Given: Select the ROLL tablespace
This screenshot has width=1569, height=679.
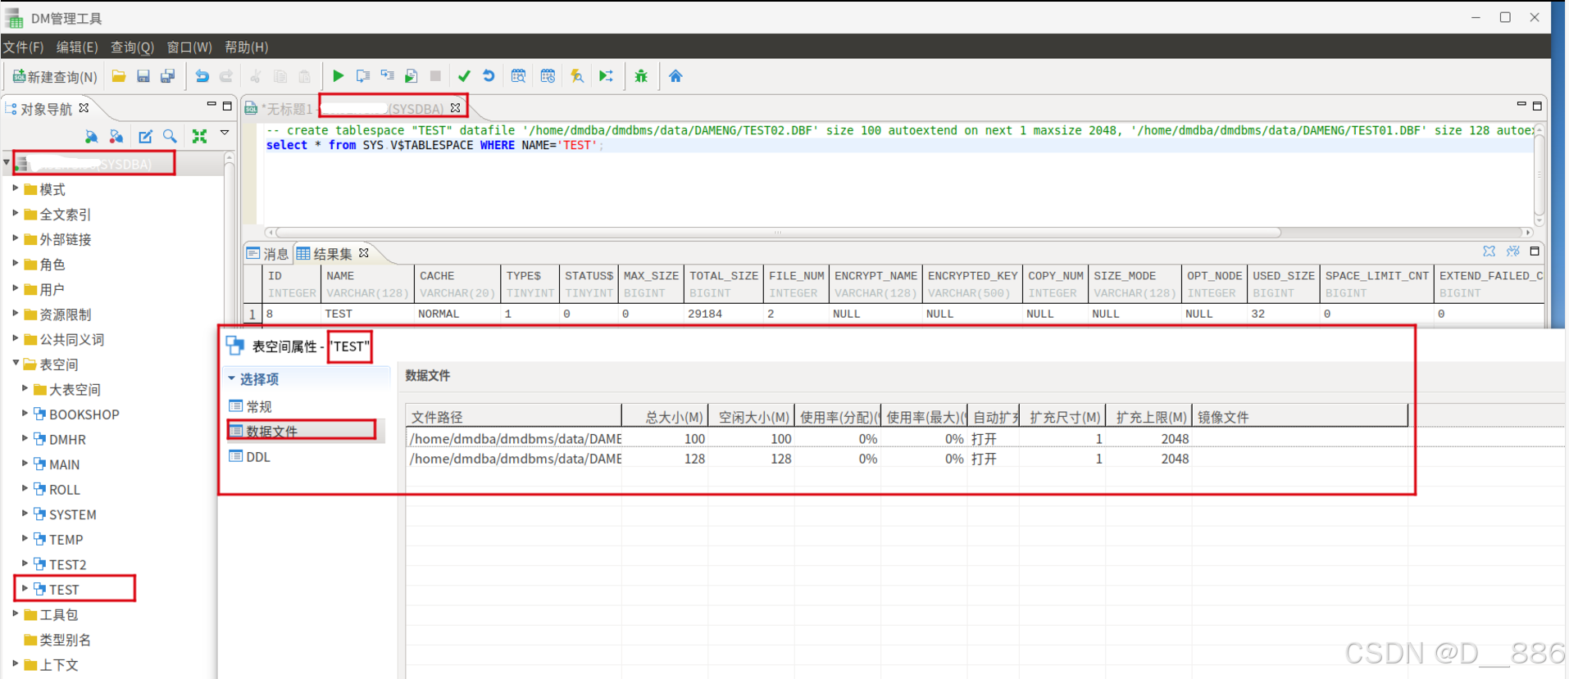Looking at the screenshot, I should (56, 490).
